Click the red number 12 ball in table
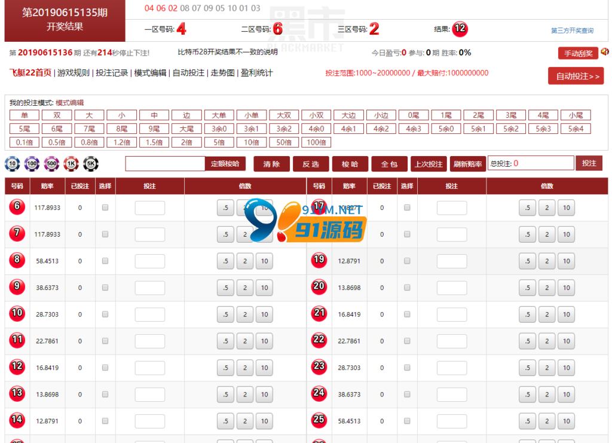Screen dimensions: 612x443 pos(17,366)
